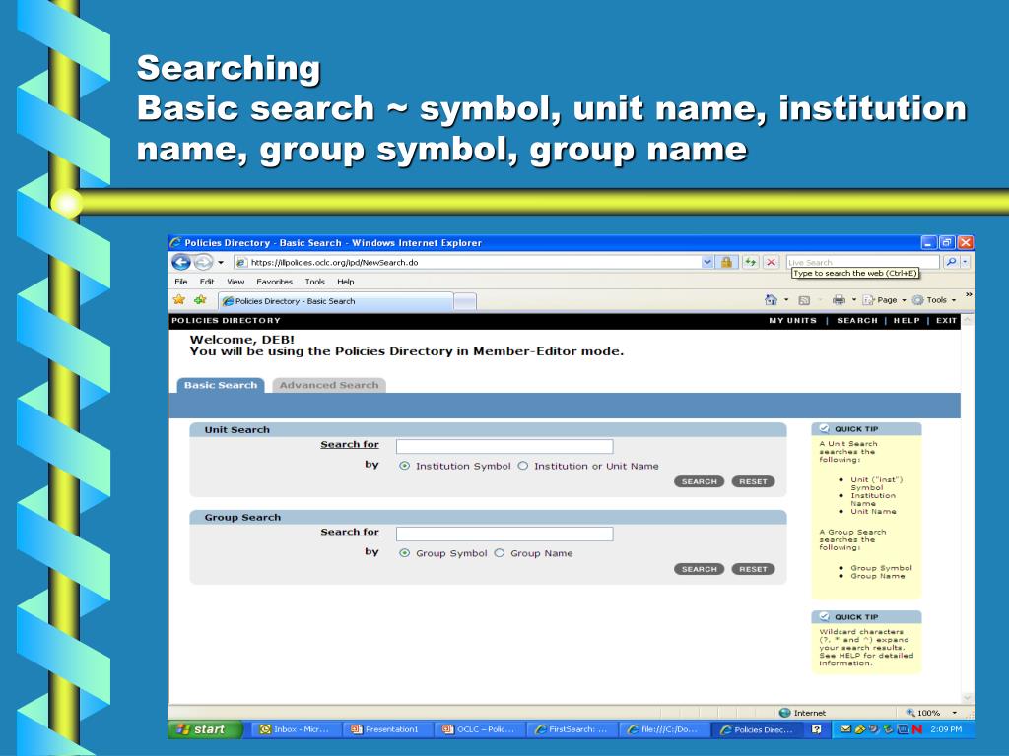Open the Page menu dropdown arrow
The width and height of the screenshot is (1009, 756).
pyautogui.click(x=904, y=300)
